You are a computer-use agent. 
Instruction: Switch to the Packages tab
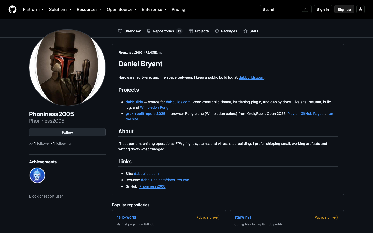pos(226,31)
